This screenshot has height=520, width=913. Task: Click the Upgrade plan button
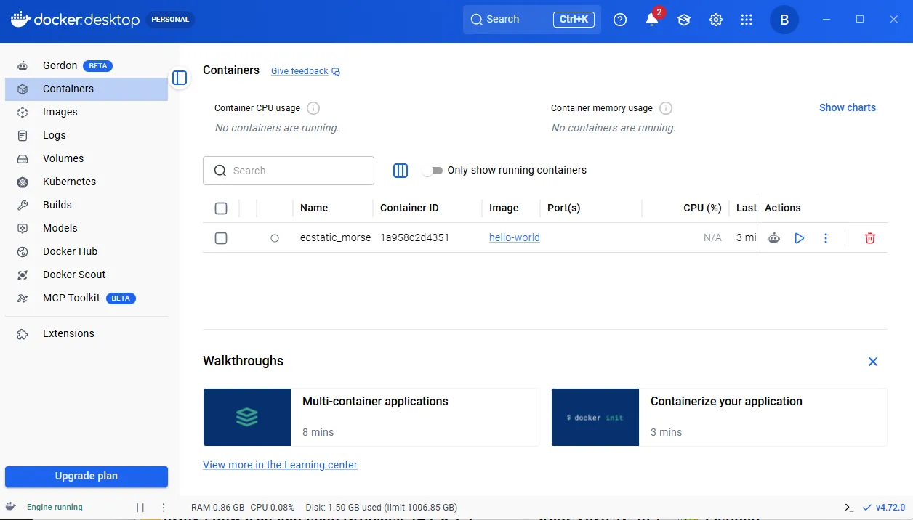click(x=87, y=476)
